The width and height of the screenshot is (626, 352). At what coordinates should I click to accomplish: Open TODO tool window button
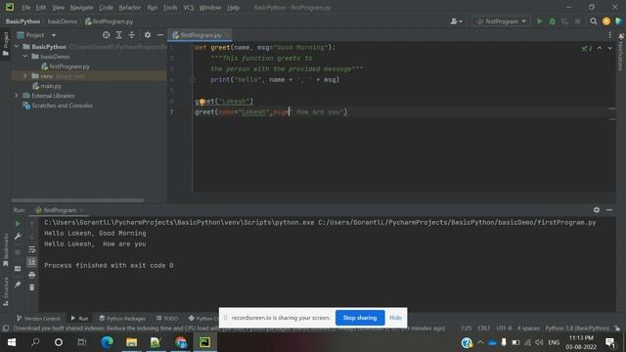click(167, 319)
